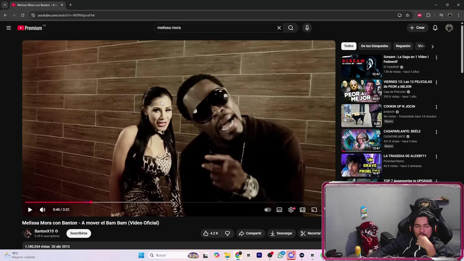
Task: Open File Explorer in the taskbar
Action: tap(227, 255)
